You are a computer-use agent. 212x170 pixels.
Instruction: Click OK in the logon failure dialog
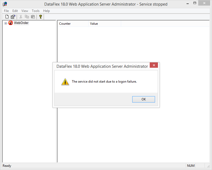(x=143, y=99)
